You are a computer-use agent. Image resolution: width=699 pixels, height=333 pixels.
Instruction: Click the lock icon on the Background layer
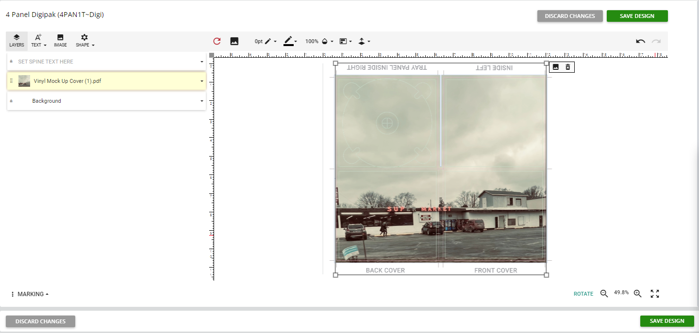coord(11,101)
